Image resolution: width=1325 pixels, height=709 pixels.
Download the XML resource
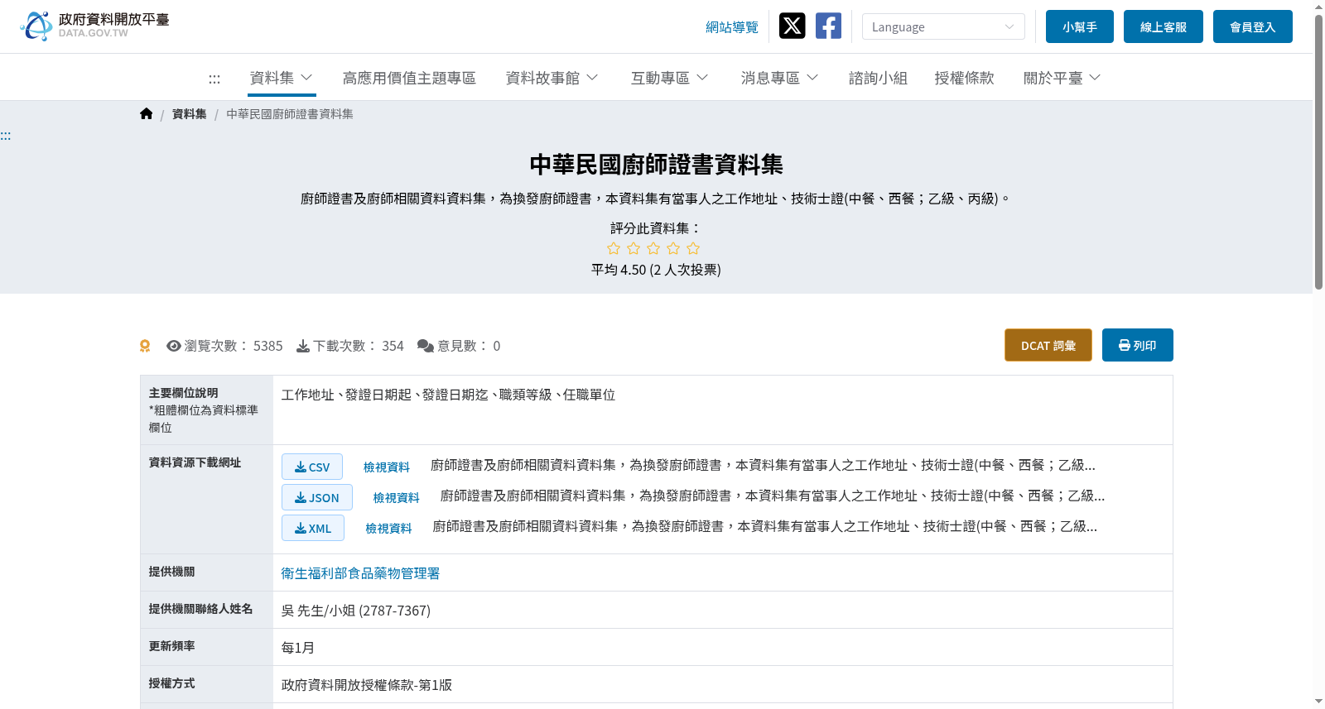coord(313,528)
